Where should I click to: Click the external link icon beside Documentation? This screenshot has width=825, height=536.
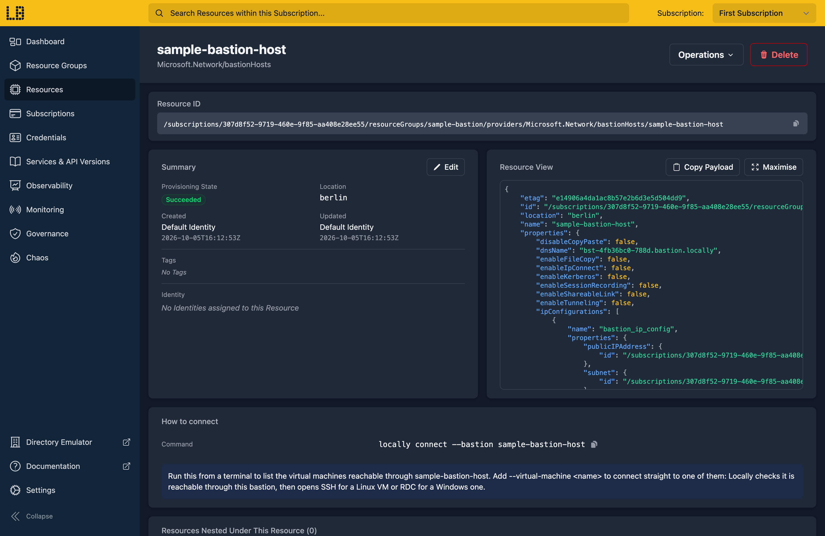tap(127, 466)
